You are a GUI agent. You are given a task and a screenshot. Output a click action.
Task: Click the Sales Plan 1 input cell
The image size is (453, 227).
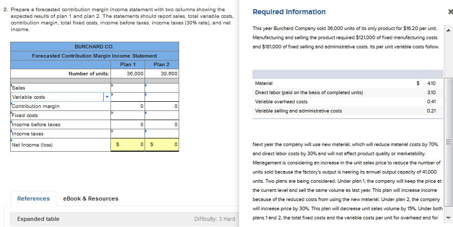128,88
